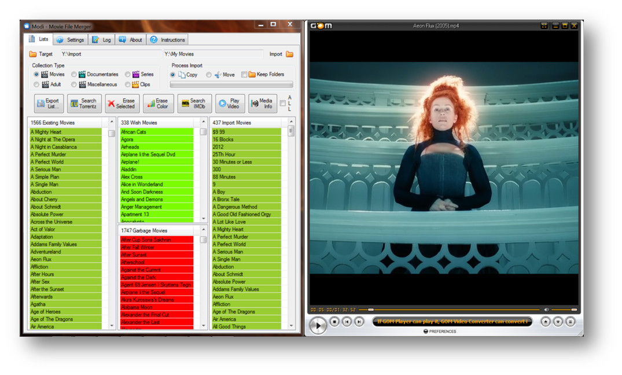Select 'Anger Management' in Wish Movies
Image resolution: width=622 pixels, height=375 pixels.
(157, 207)
